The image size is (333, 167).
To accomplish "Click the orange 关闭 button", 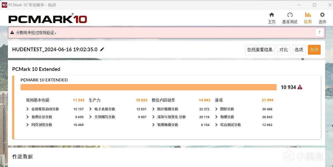I will tap(314, 50).
